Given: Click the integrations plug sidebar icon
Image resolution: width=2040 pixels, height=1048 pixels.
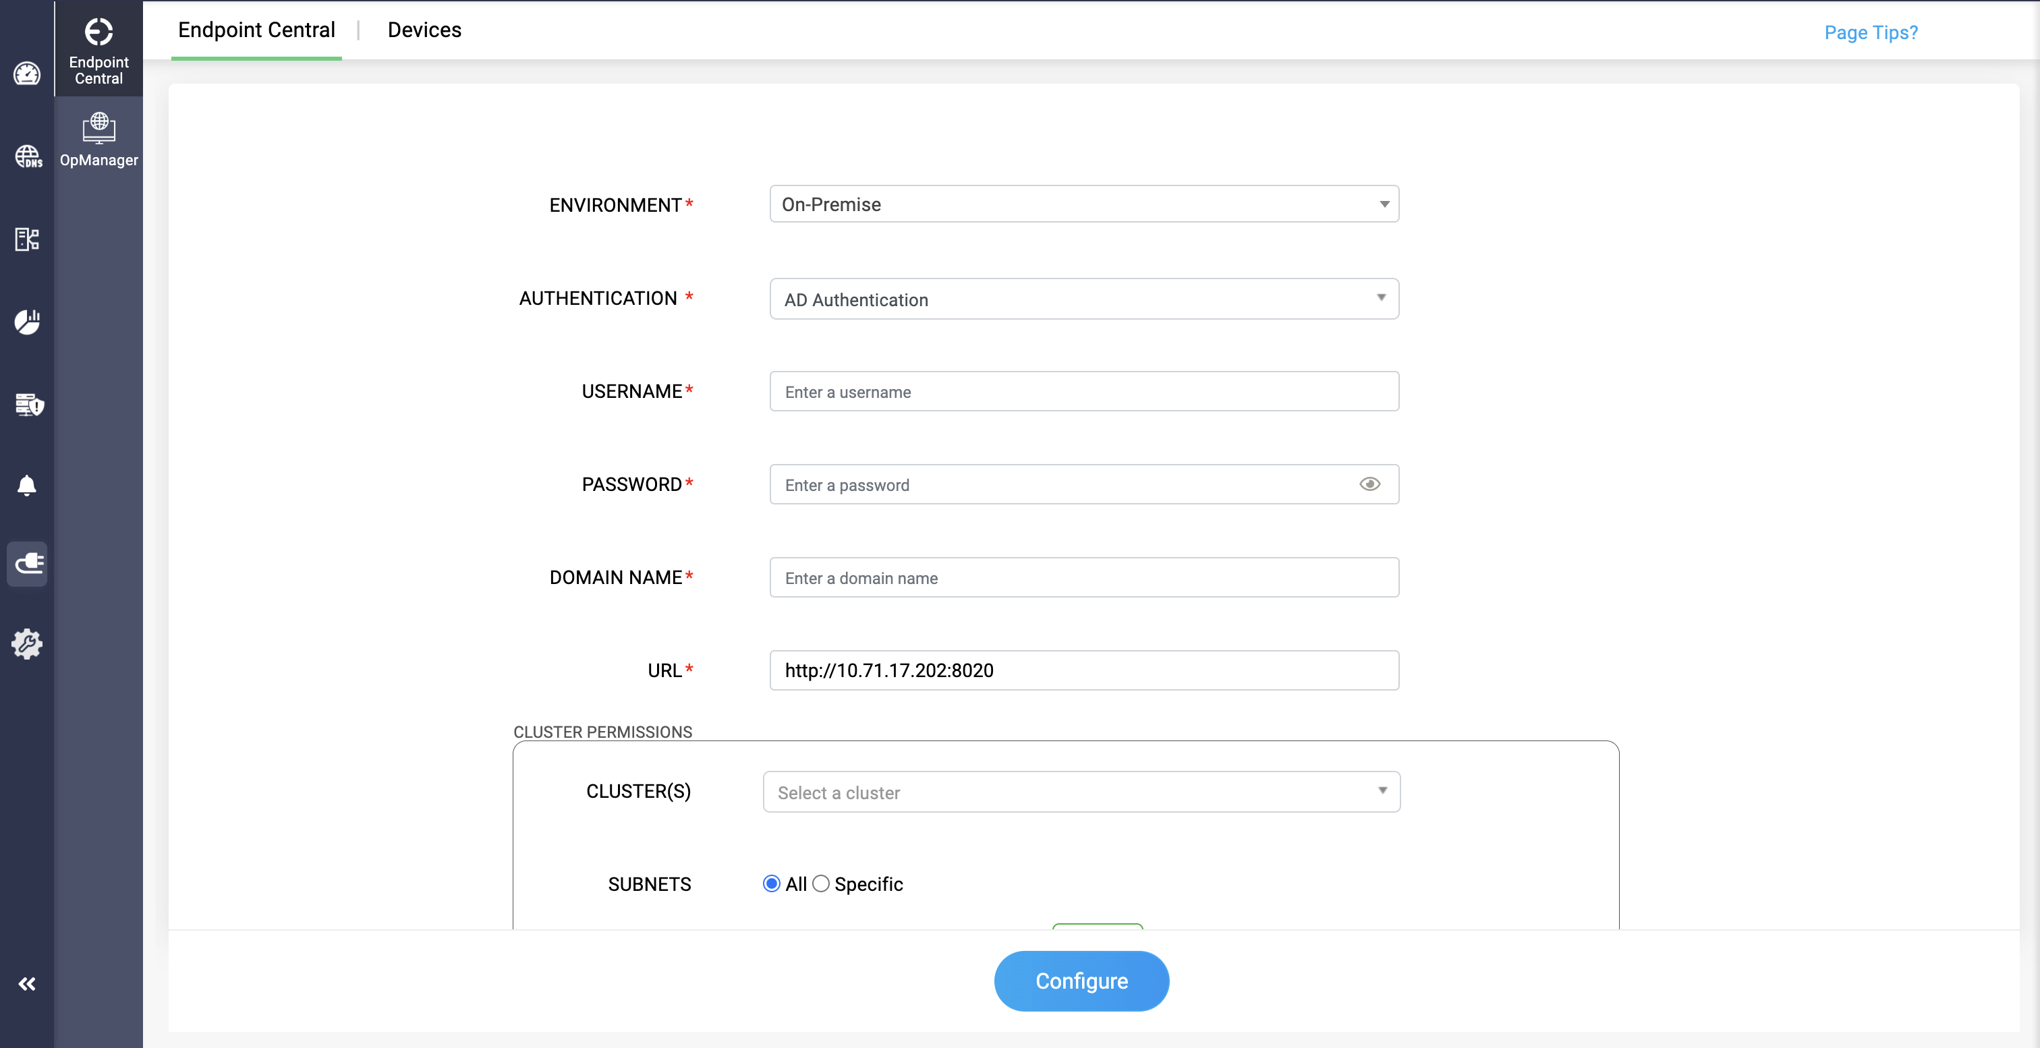Looking at the screenshot, I should [x=28, y=564].
